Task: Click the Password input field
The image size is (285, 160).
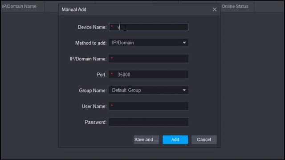Action: click(148, 122)
